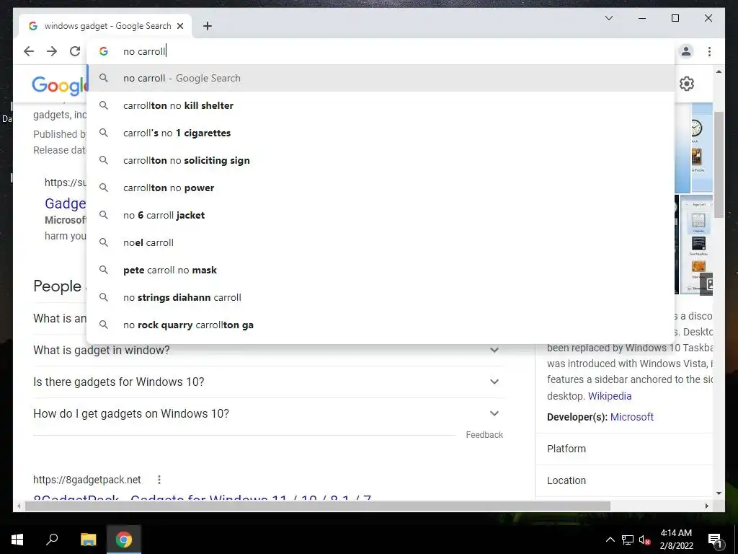
Task: Open the clock showing 4:14 AM
Action: (676, 540)
